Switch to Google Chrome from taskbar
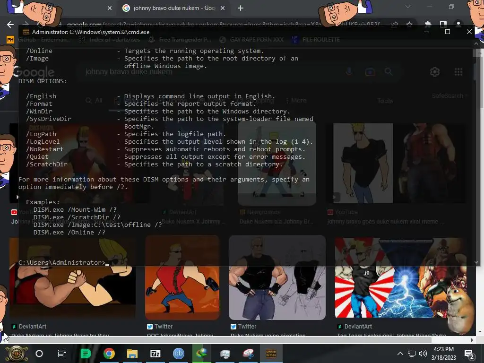Image resolution: width=484 pixels, height=363 pixels. click(x=109, y=354)
